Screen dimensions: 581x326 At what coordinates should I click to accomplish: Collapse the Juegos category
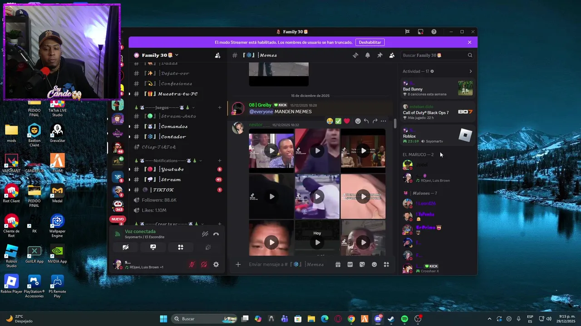pyautogui.click(x=165, y=107)
